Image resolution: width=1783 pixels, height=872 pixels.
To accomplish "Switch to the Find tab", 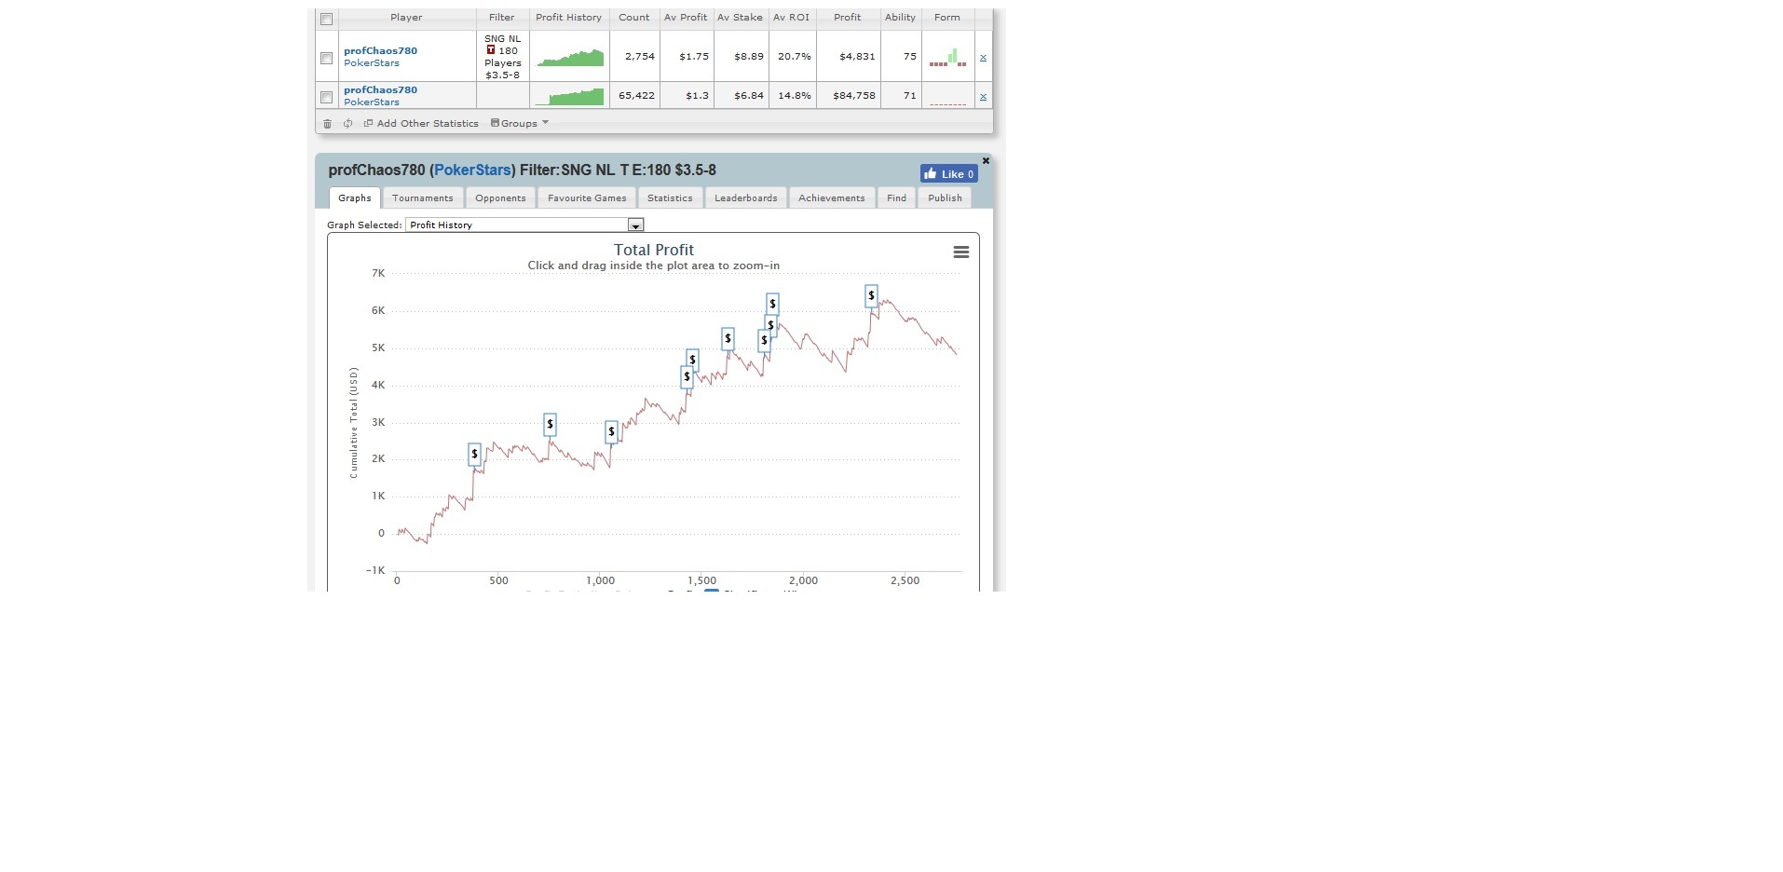I will coord(896,198).
